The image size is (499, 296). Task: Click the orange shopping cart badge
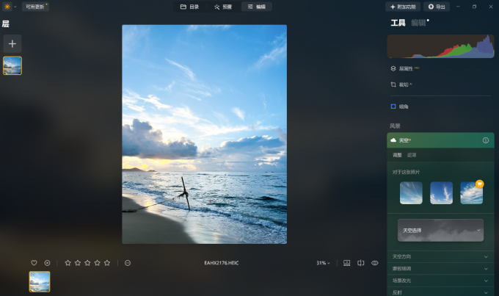[x=480, y=184]
